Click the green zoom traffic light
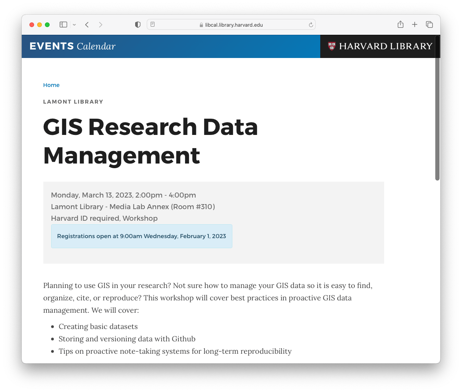This screenshot has width=462, height=392. (47, 24)
